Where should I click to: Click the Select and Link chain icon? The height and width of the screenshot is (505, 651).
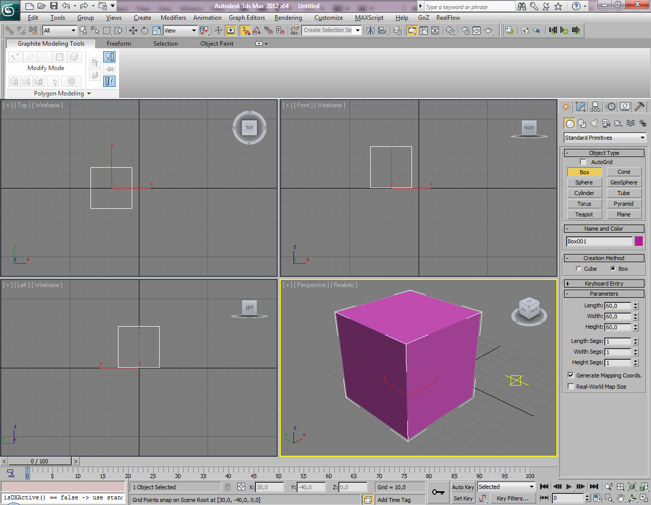point(10,30)
